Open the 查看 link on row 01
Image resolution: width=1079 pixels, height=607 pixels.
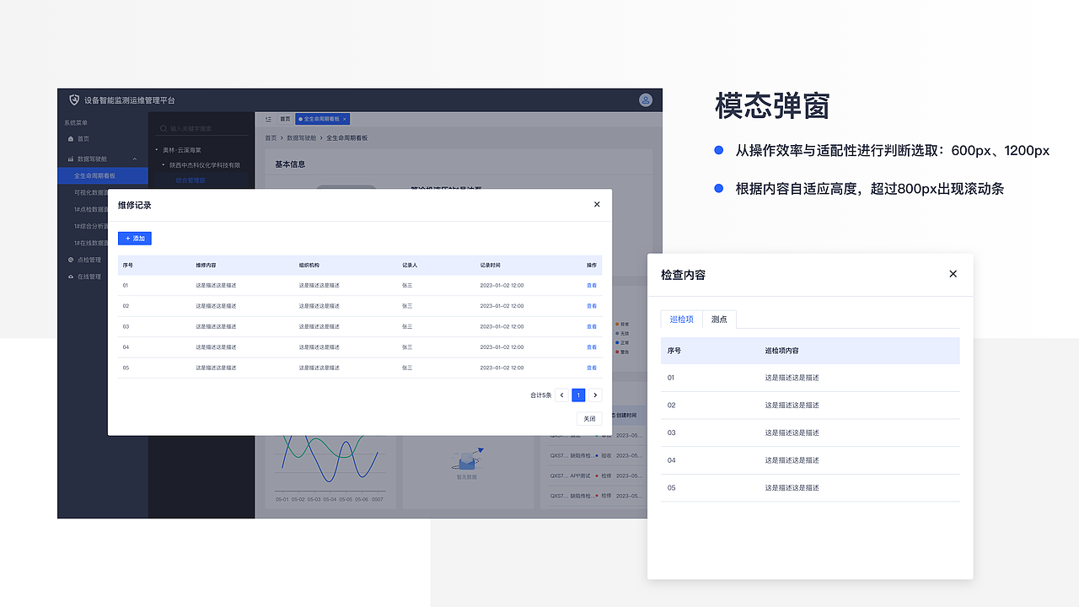point(591,285)
